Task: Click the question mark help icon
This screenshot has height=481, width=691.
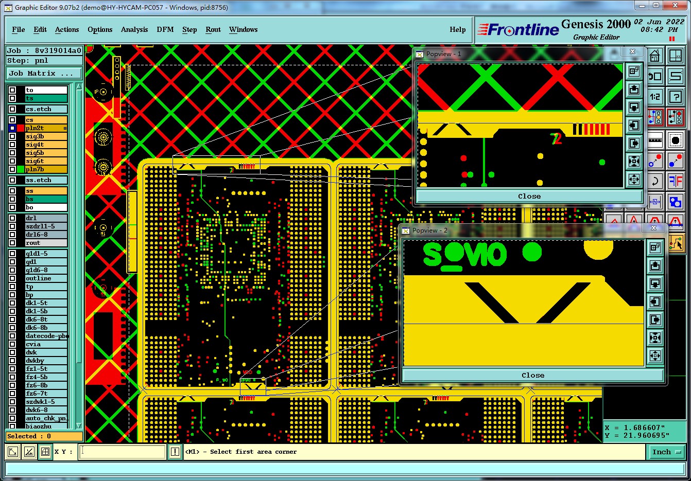Action: [676, 97]
